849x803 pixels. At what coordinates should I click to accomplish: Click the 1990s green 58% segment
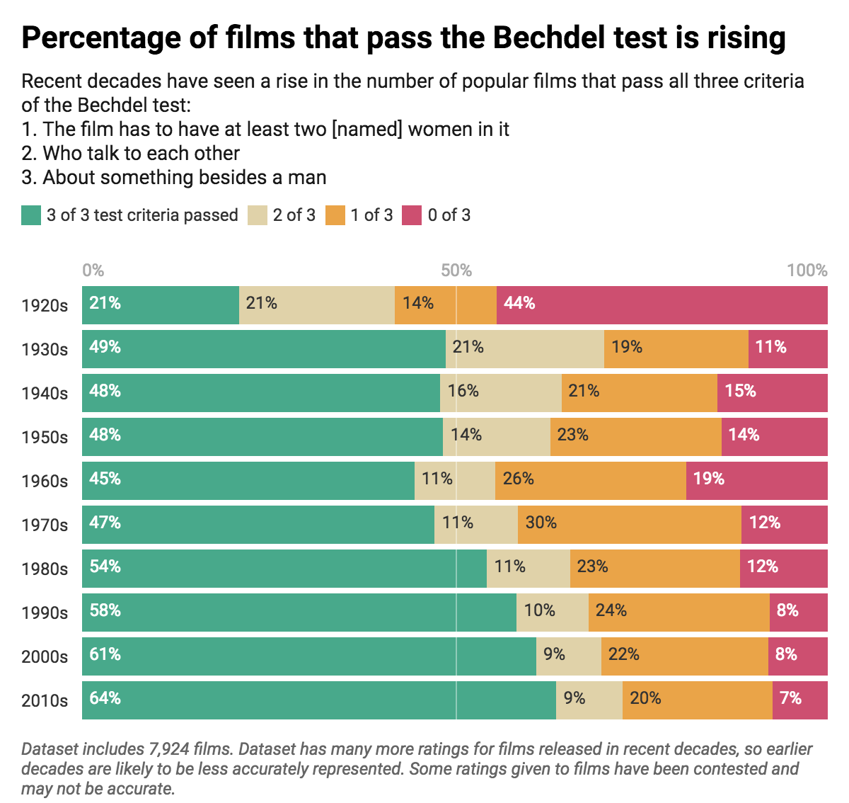299,613
